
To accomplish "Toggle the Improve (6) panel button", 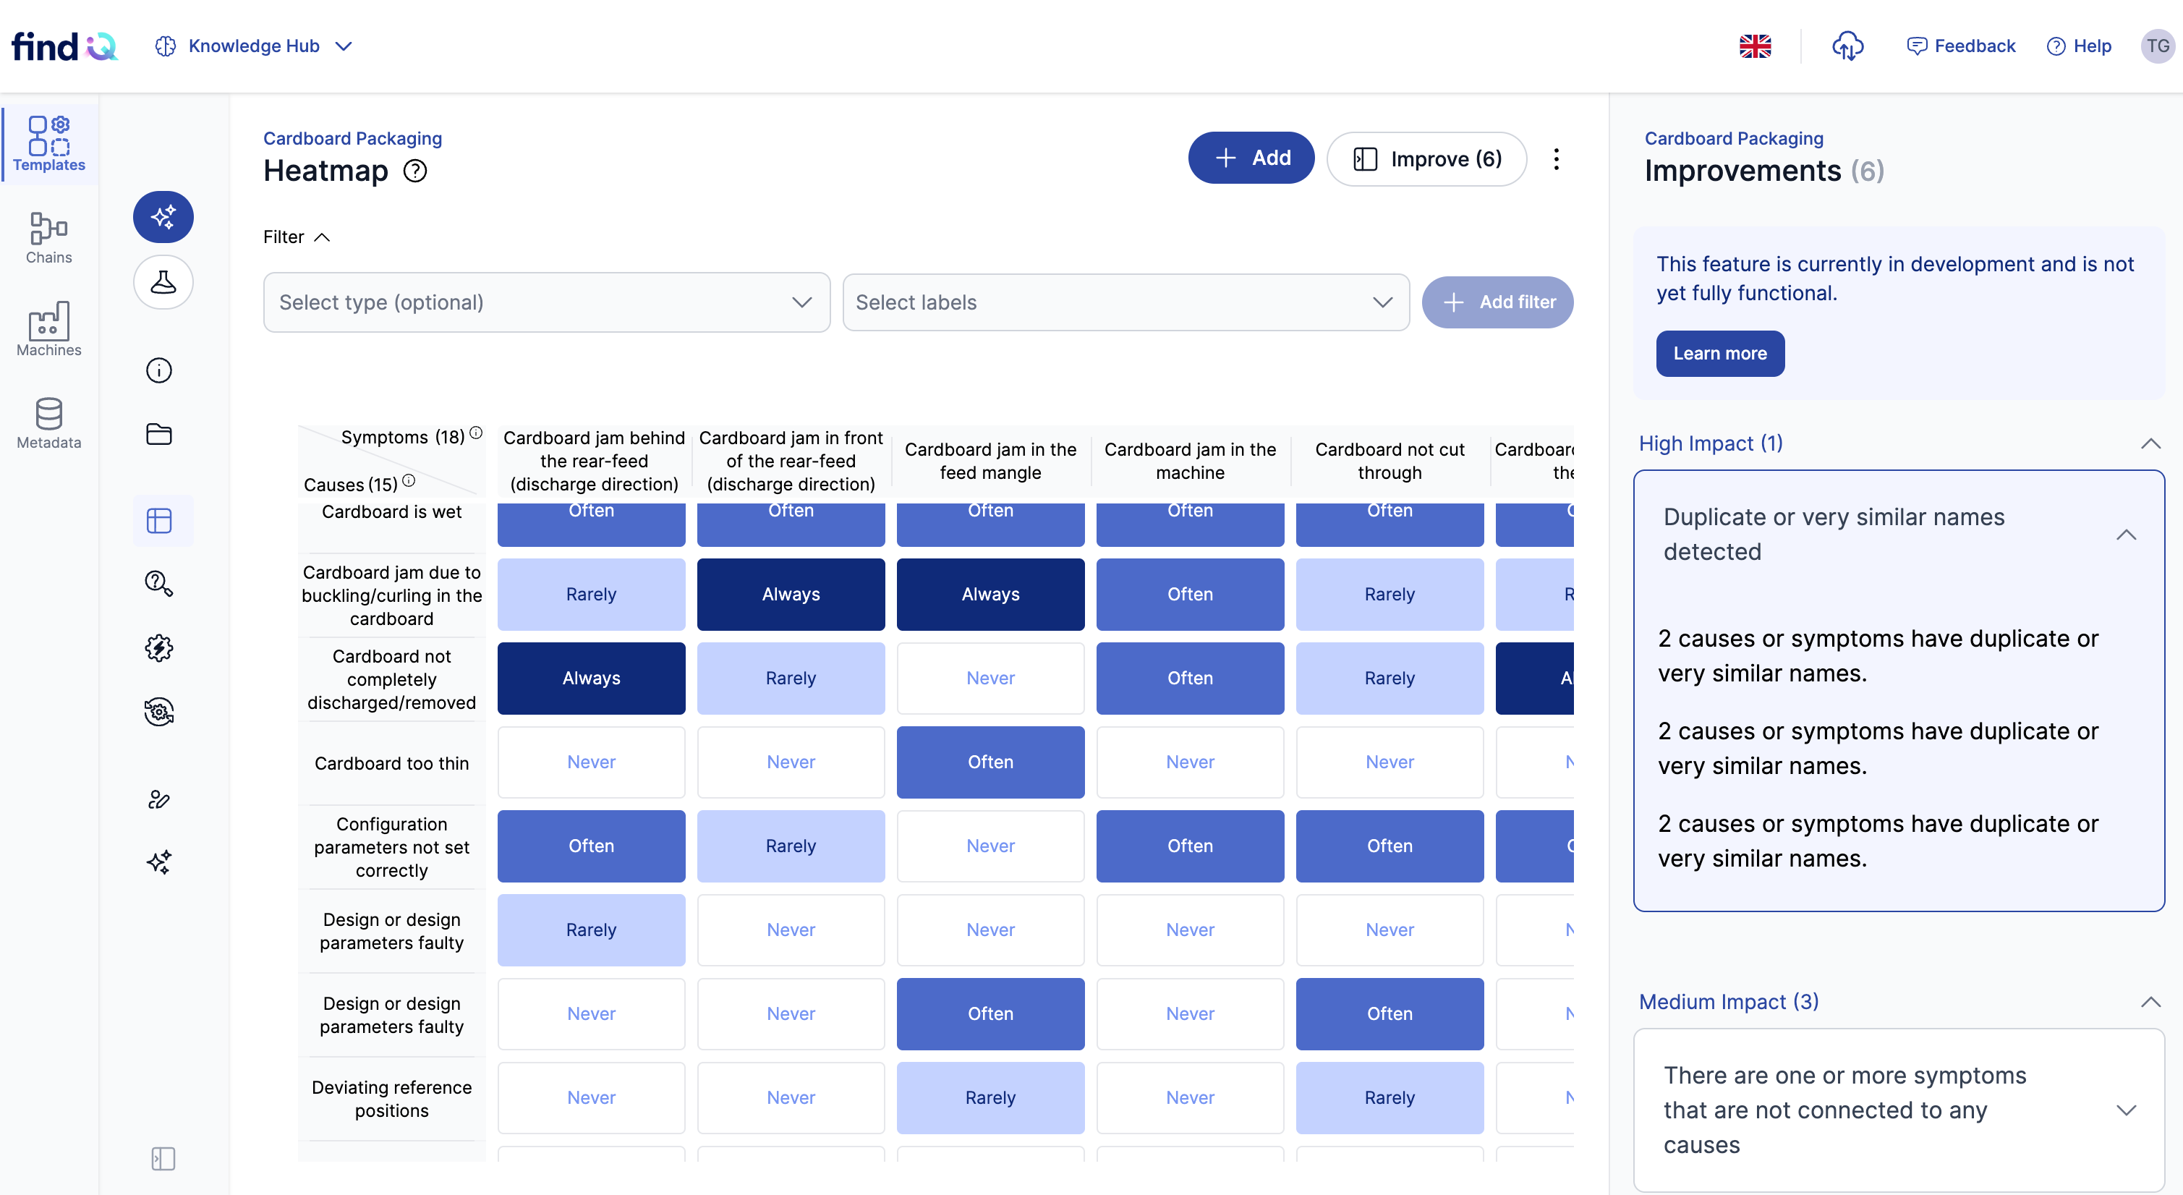I will (x=1427, y=158).
